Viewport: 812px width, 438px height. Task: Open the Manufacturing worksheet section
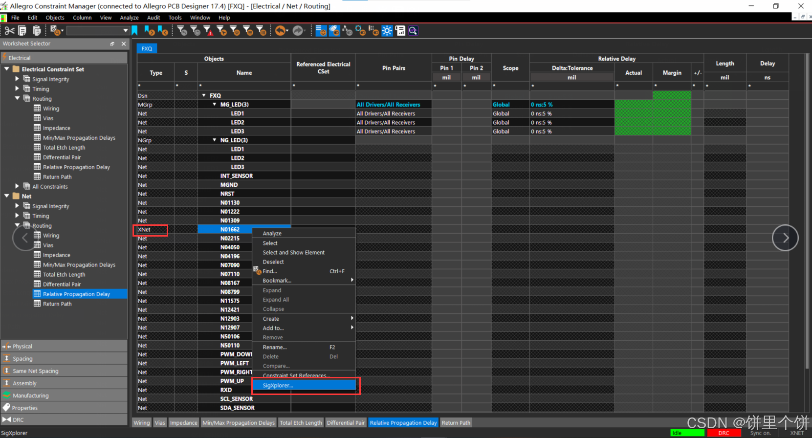coord(64,395)
